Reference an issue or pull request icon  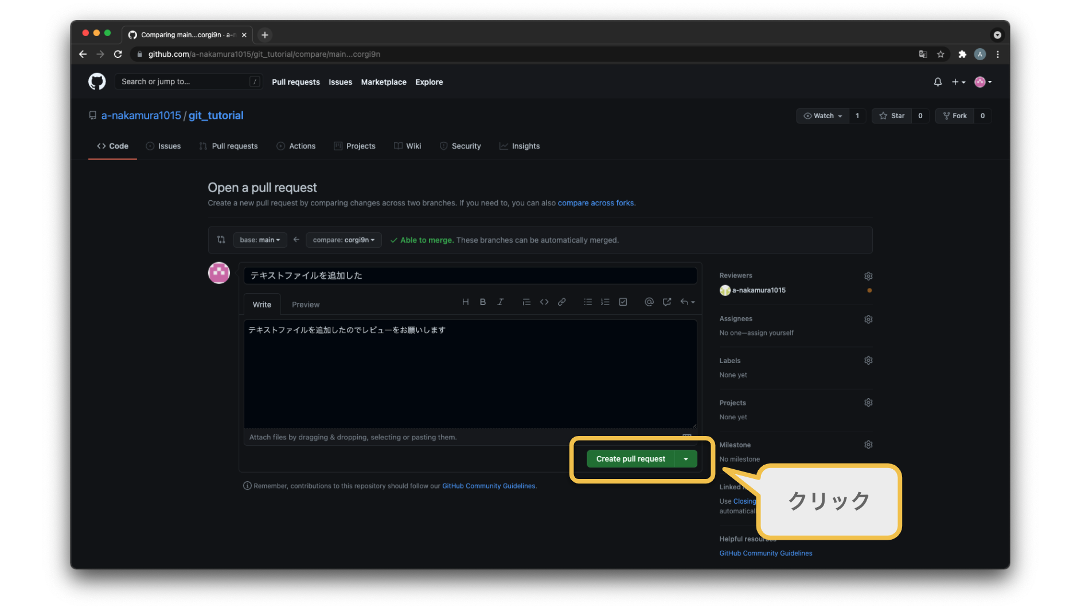click(x=667, y=302)
